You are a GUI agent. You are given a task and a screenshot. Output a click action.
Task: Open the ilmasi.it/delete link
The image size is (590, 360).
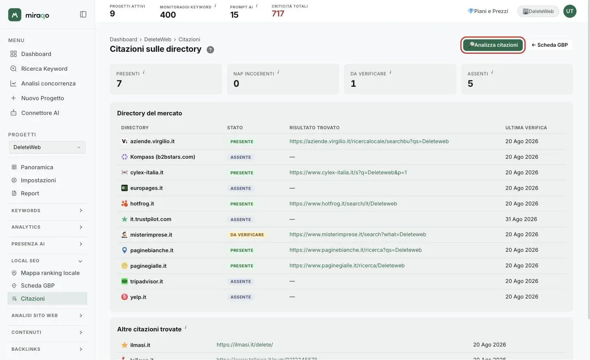click(x=245, y=345)
